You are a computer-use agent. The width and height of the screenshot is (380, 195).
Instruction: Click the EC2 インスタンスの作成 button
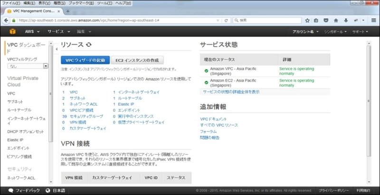(137, 60)
